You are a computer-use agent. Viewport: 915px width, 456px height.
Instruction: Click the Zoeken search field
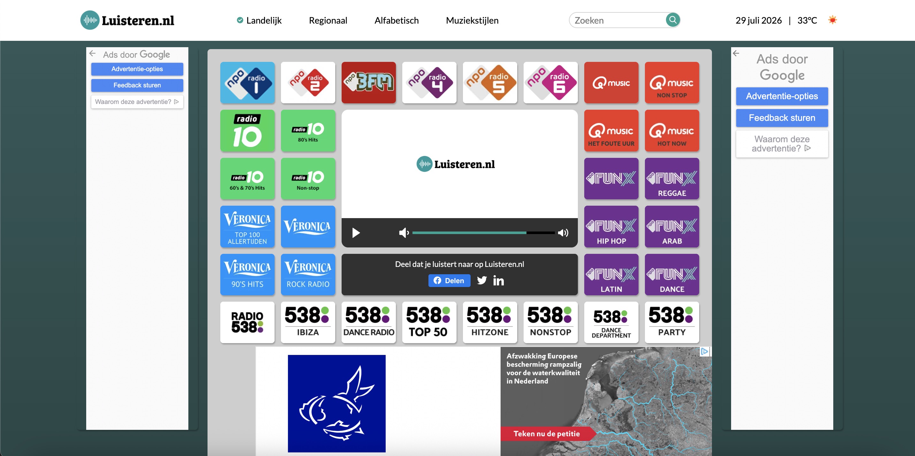pyautogui.click(x=618, y=20)
